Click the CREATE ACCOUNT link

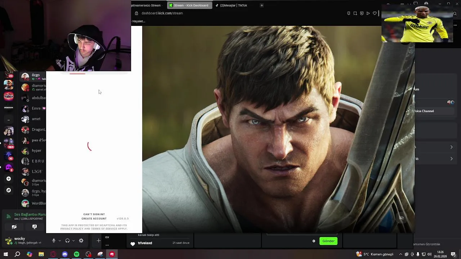coord(94,219)
